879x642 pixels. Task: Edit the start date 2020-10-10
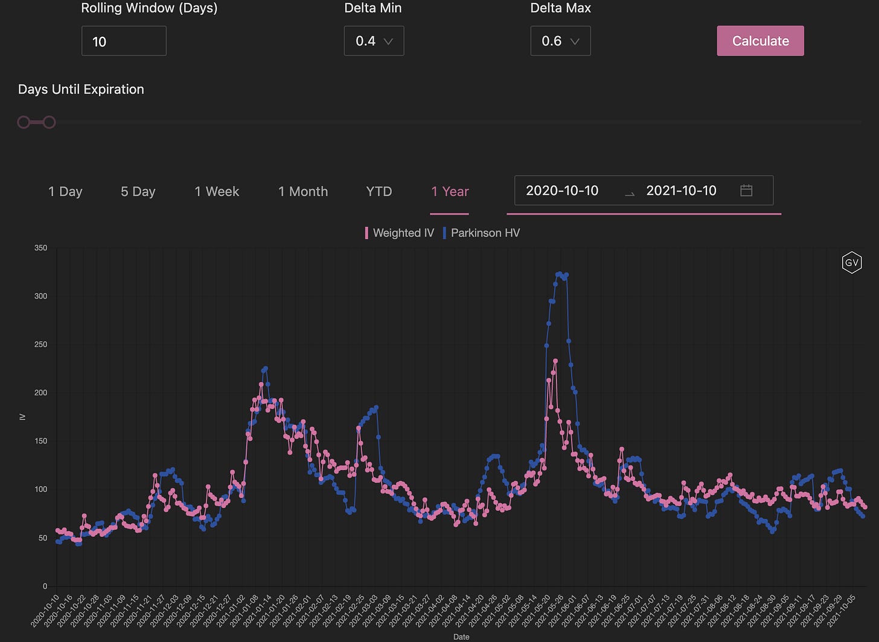562,191
